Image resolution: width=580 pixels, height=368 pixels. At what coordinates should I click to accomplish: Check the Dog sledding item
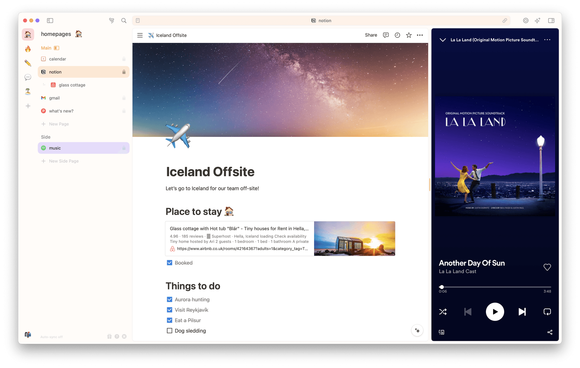[169, 330]
